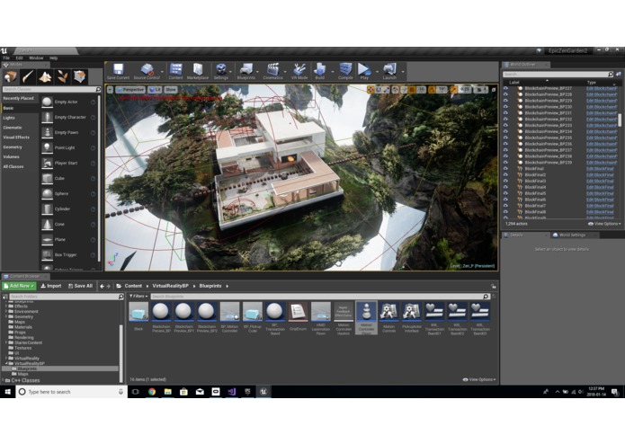Click the World Outliner search field

click(x=558, y=75)
